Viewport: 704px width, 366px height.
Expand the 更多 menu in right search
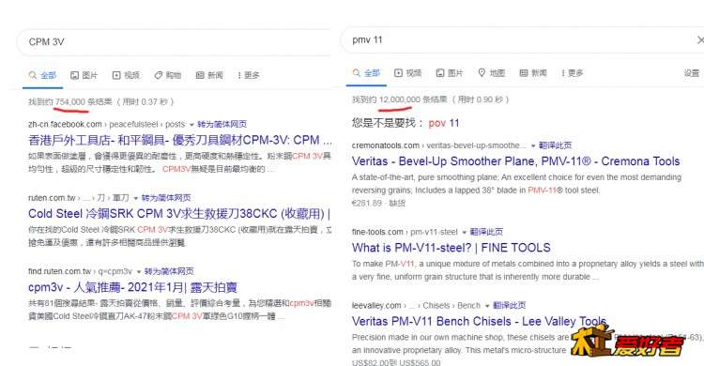coord(572,73)
